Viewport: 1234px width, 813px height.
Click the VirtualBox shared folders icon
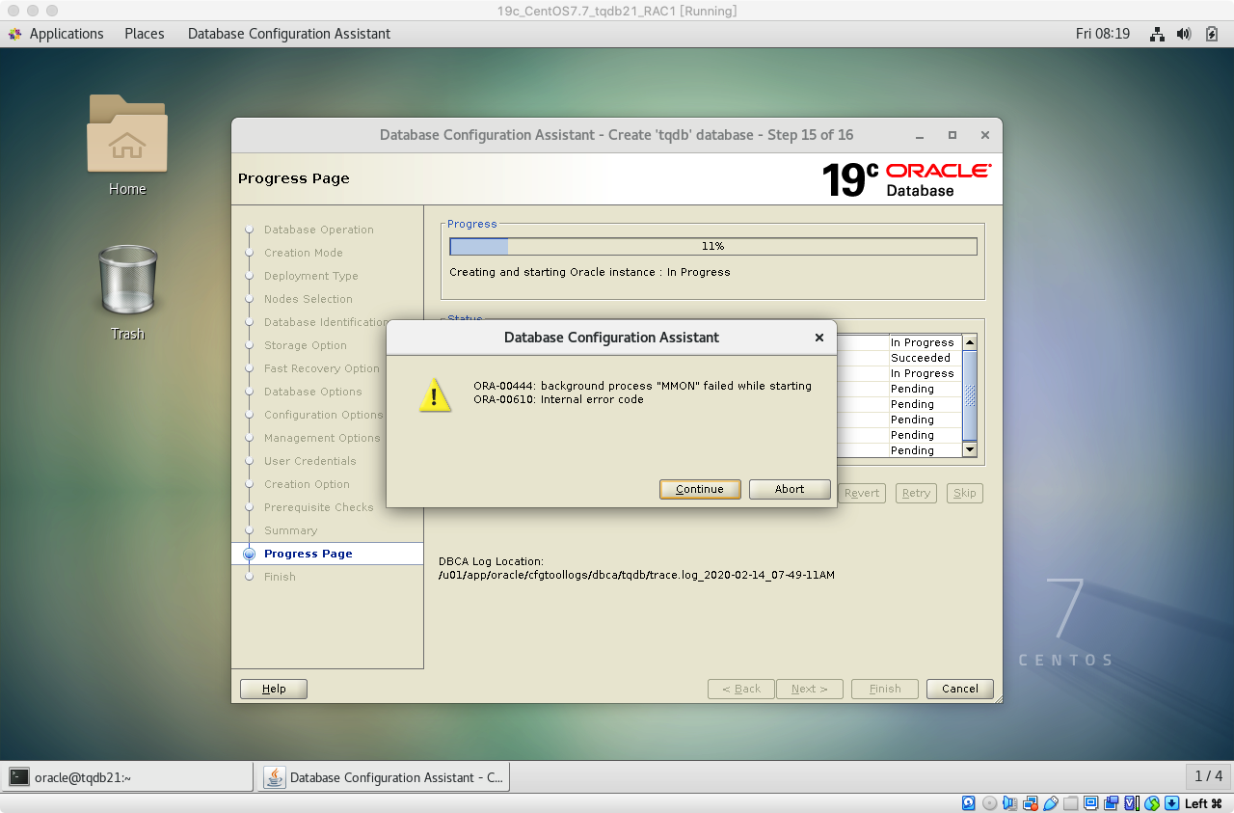coord(1071,802)
